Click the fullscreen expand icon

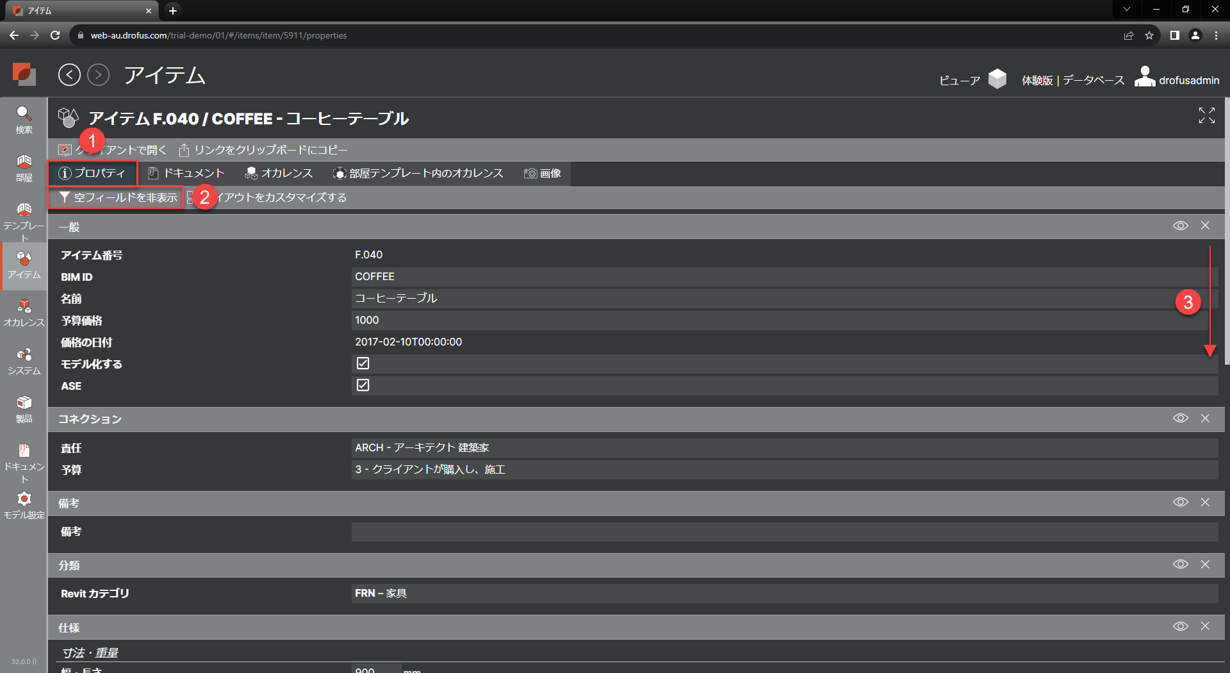pyautogui.click(x=1206, y=115)
